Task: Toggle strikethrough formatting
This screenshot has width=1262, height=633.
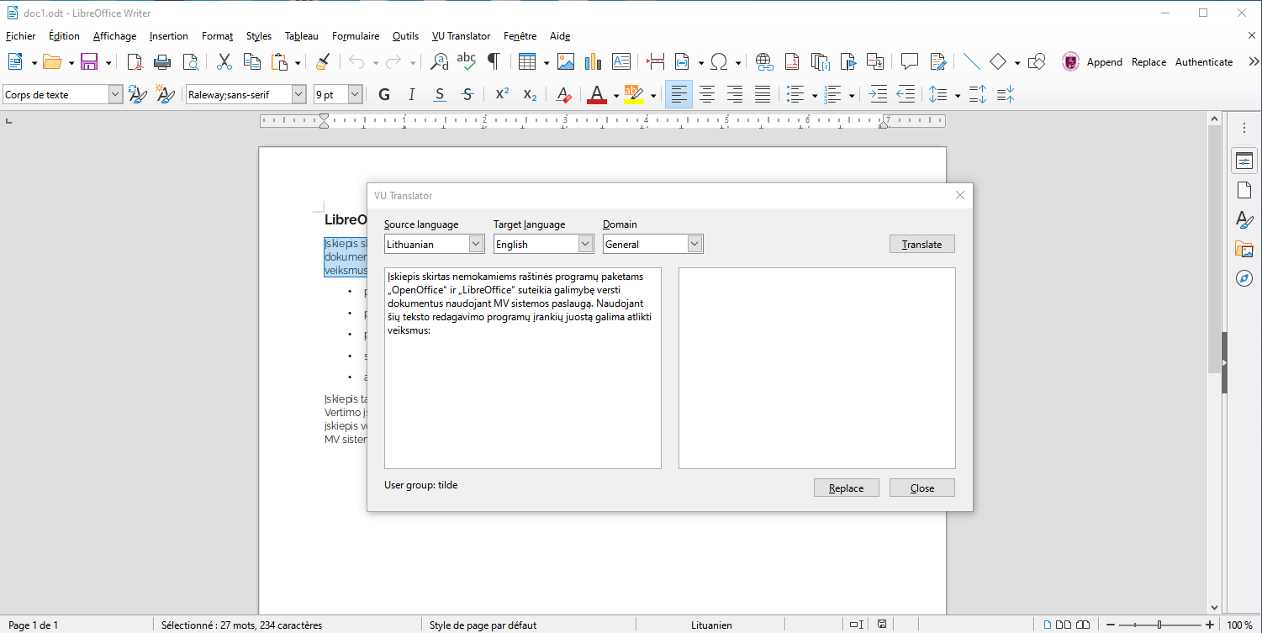Action: [467, 95]
